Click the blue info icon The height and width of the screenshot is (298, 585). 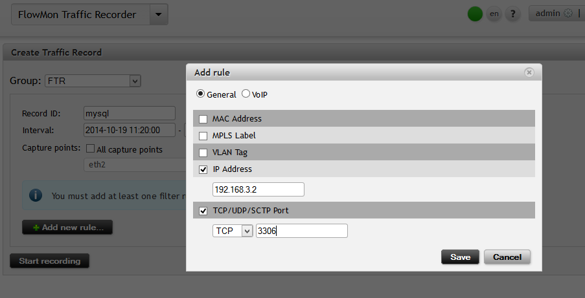pyautogui.click(x=36, y=195)
